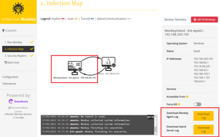This screenshot has width=220, height=137.
Task: Click the Guardicore logo
Action: pos(18,101)
